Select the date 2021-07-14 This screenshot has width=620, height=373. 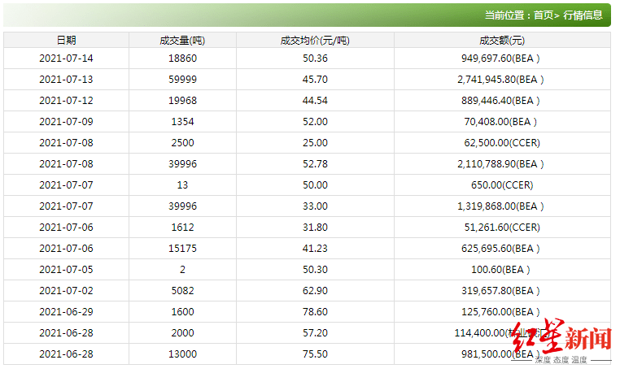(66, 59)
